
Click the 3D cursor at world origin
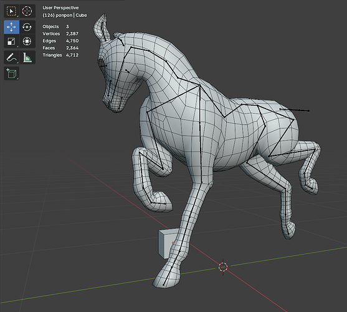point(223,267)
